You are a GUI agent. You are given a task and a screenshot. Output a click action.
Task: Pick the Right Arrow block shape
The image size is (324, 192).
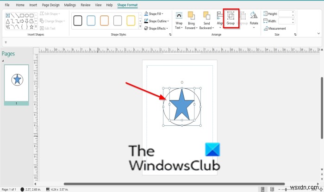click(x=22, y=21)
